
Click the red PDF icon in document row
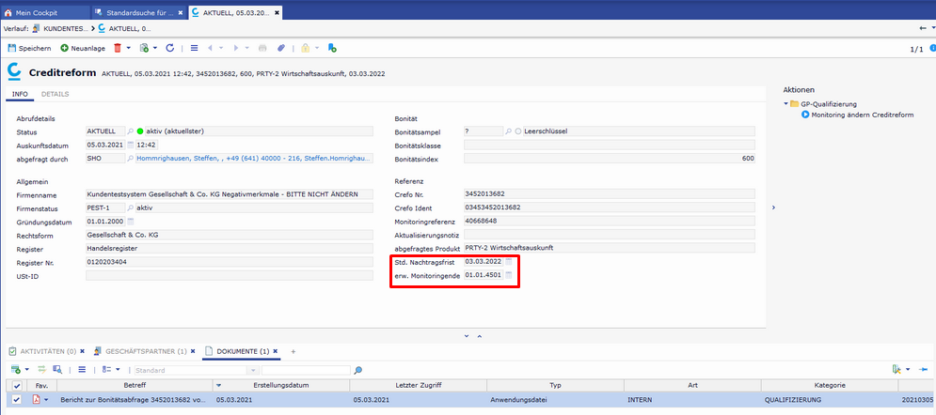point(37,400)
